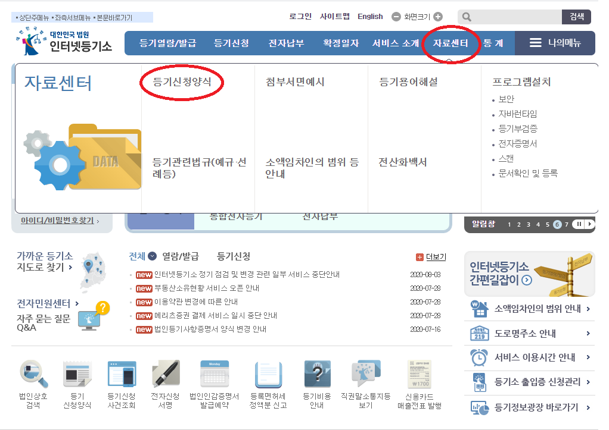Image resolution: width=609 pixels, height=430 pixels.
Task: Open the 등기열람/발급 menu
Action: pyautogui.click(x=168, y=43)
